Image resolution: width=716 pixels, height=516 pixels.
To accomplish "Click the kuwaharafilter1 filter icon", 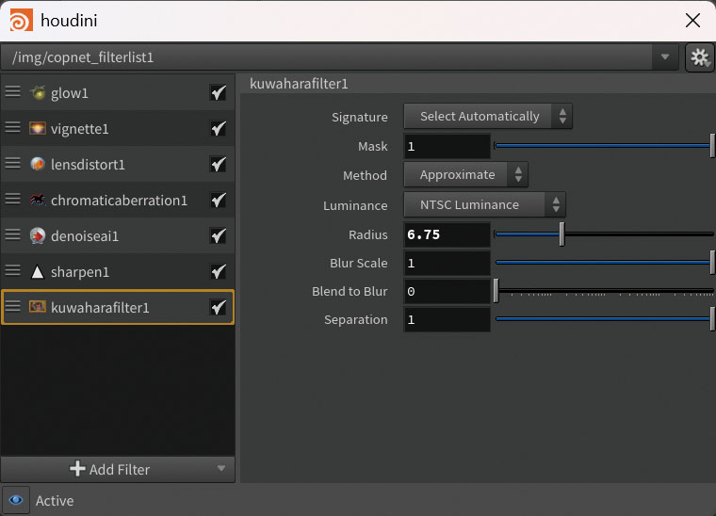I will [38, 307].
